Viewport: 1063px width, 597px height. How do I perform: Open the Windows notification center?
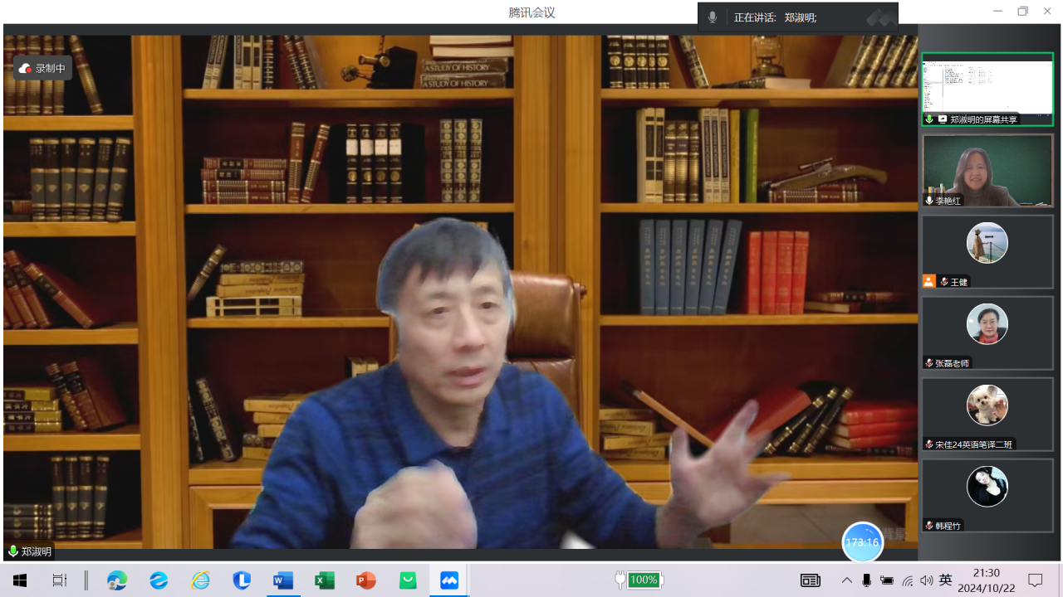(x=1035, y=580)
